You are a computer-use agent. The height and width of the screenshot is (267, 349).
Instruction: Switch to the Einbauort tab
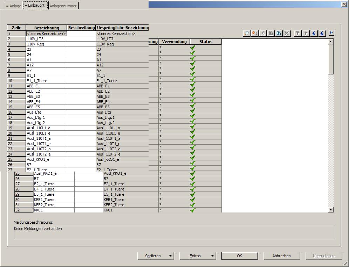(x=36, y=5)
